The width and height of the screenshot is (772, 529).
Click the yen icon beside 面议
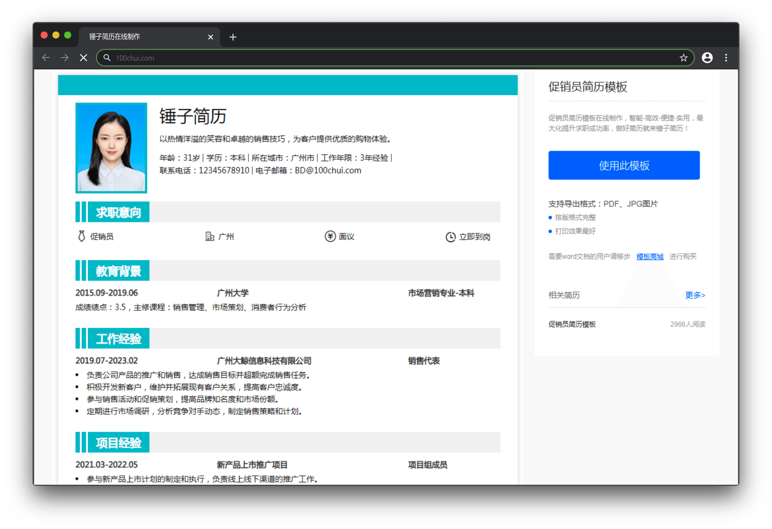[330, 236]
